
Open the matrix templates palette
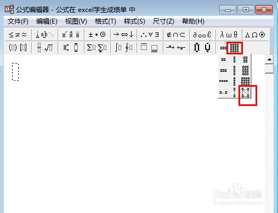pos(229,48)
